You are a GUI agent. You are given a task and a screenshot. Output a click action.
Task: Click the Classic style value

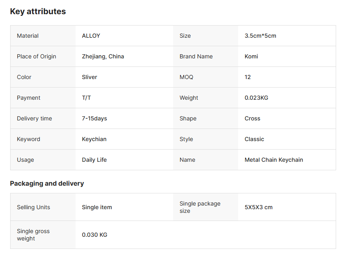254,139
